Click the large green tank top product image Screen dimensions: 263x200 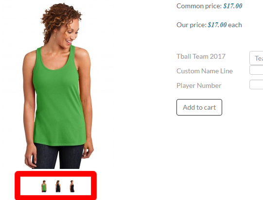[x=58, y=86]
